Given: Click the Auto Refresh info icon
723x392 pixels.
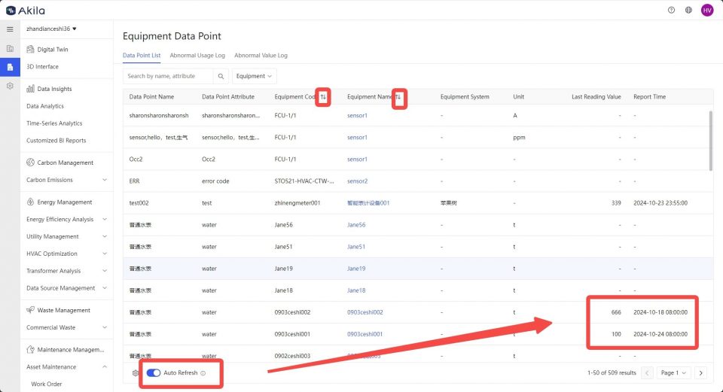Looking at the screenshot, I should pos(203,373).
